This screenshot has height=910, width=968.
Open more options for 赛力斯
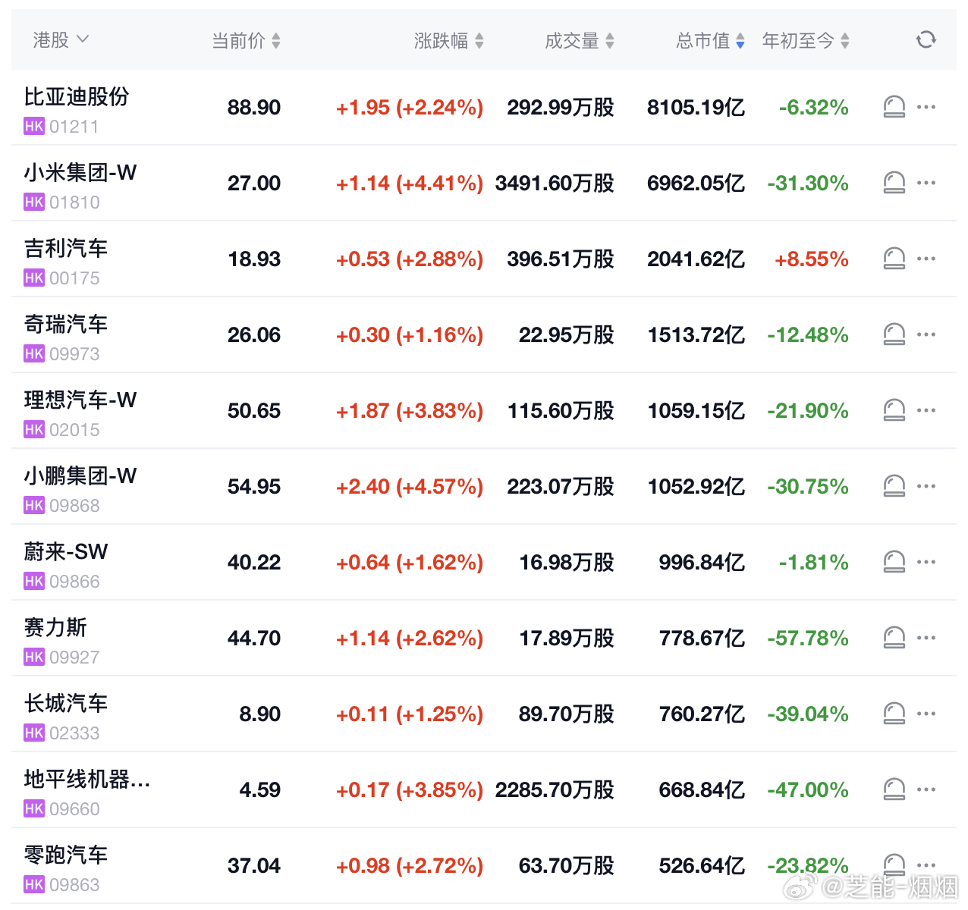[x=926, y=638]
